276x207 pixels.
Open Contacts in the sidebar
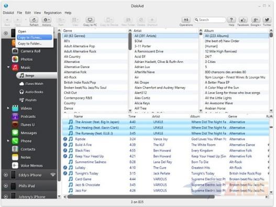click(28, 149)
